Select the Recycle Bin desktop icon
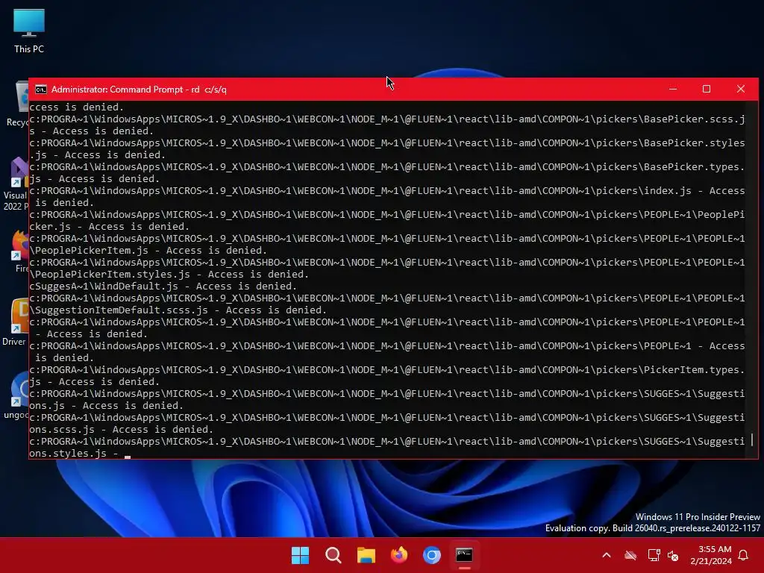Viewport: 764px width, 573px height. point(18,104)
